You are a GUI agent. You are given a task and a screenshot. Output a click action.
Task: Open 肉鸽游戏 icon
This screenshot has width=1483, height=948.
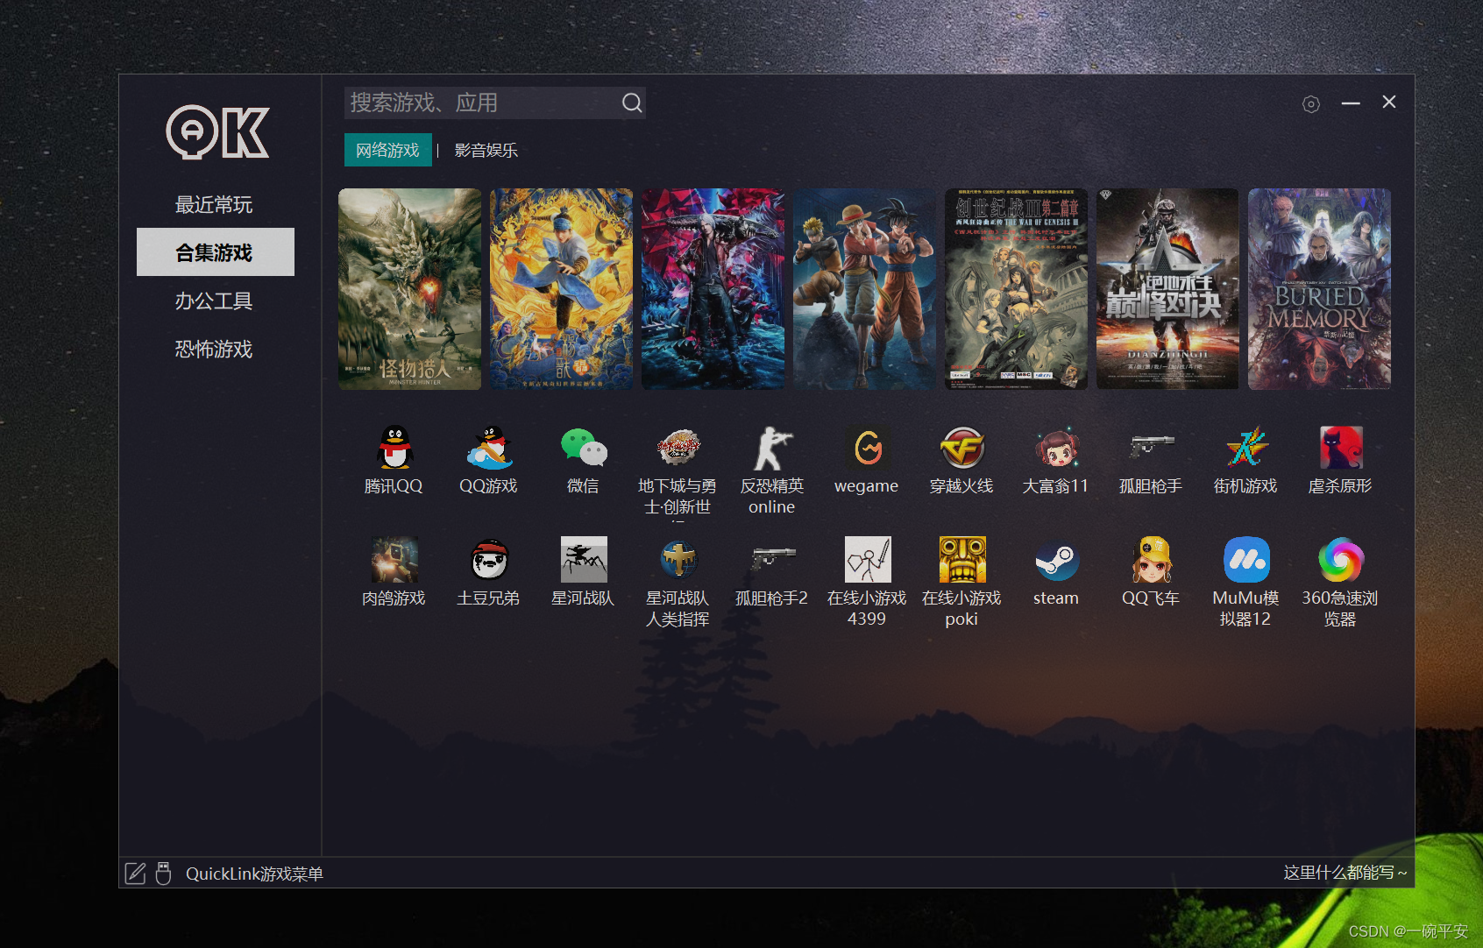(394, 560)
